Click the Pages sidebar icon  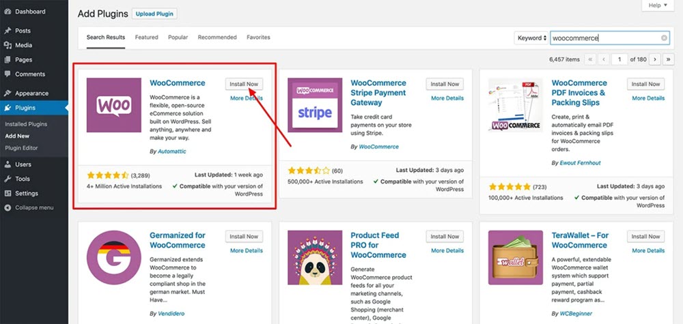pyautogui.click(x=8, y=59)
